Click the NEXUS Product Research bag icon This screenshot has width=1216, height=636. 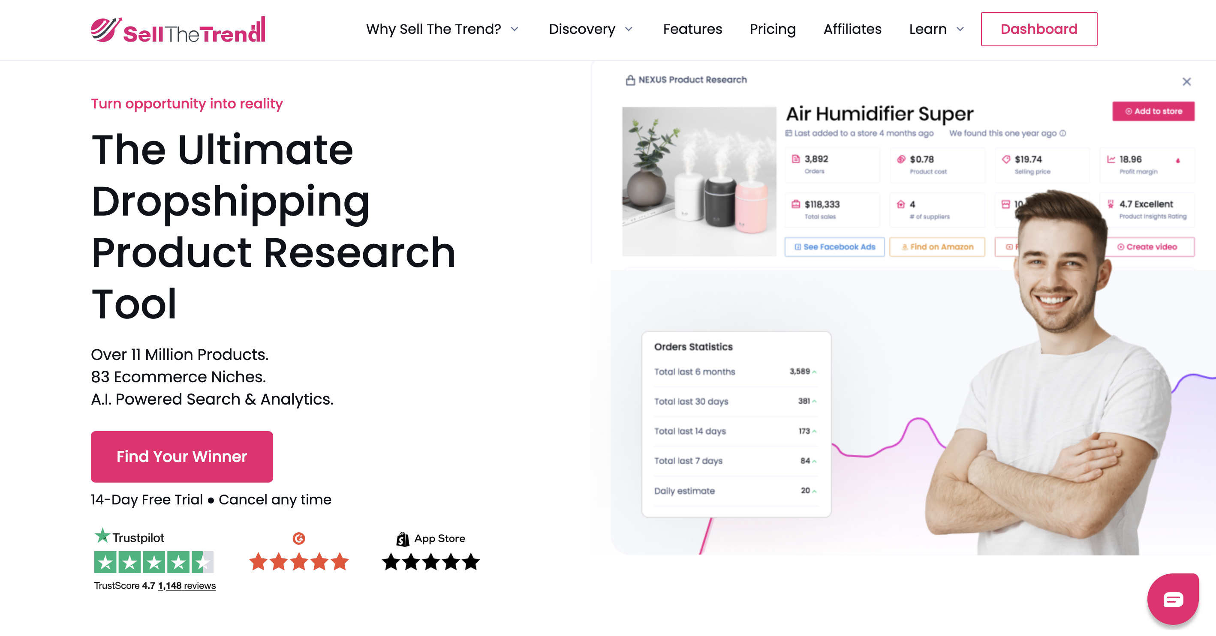coord(630,79)
